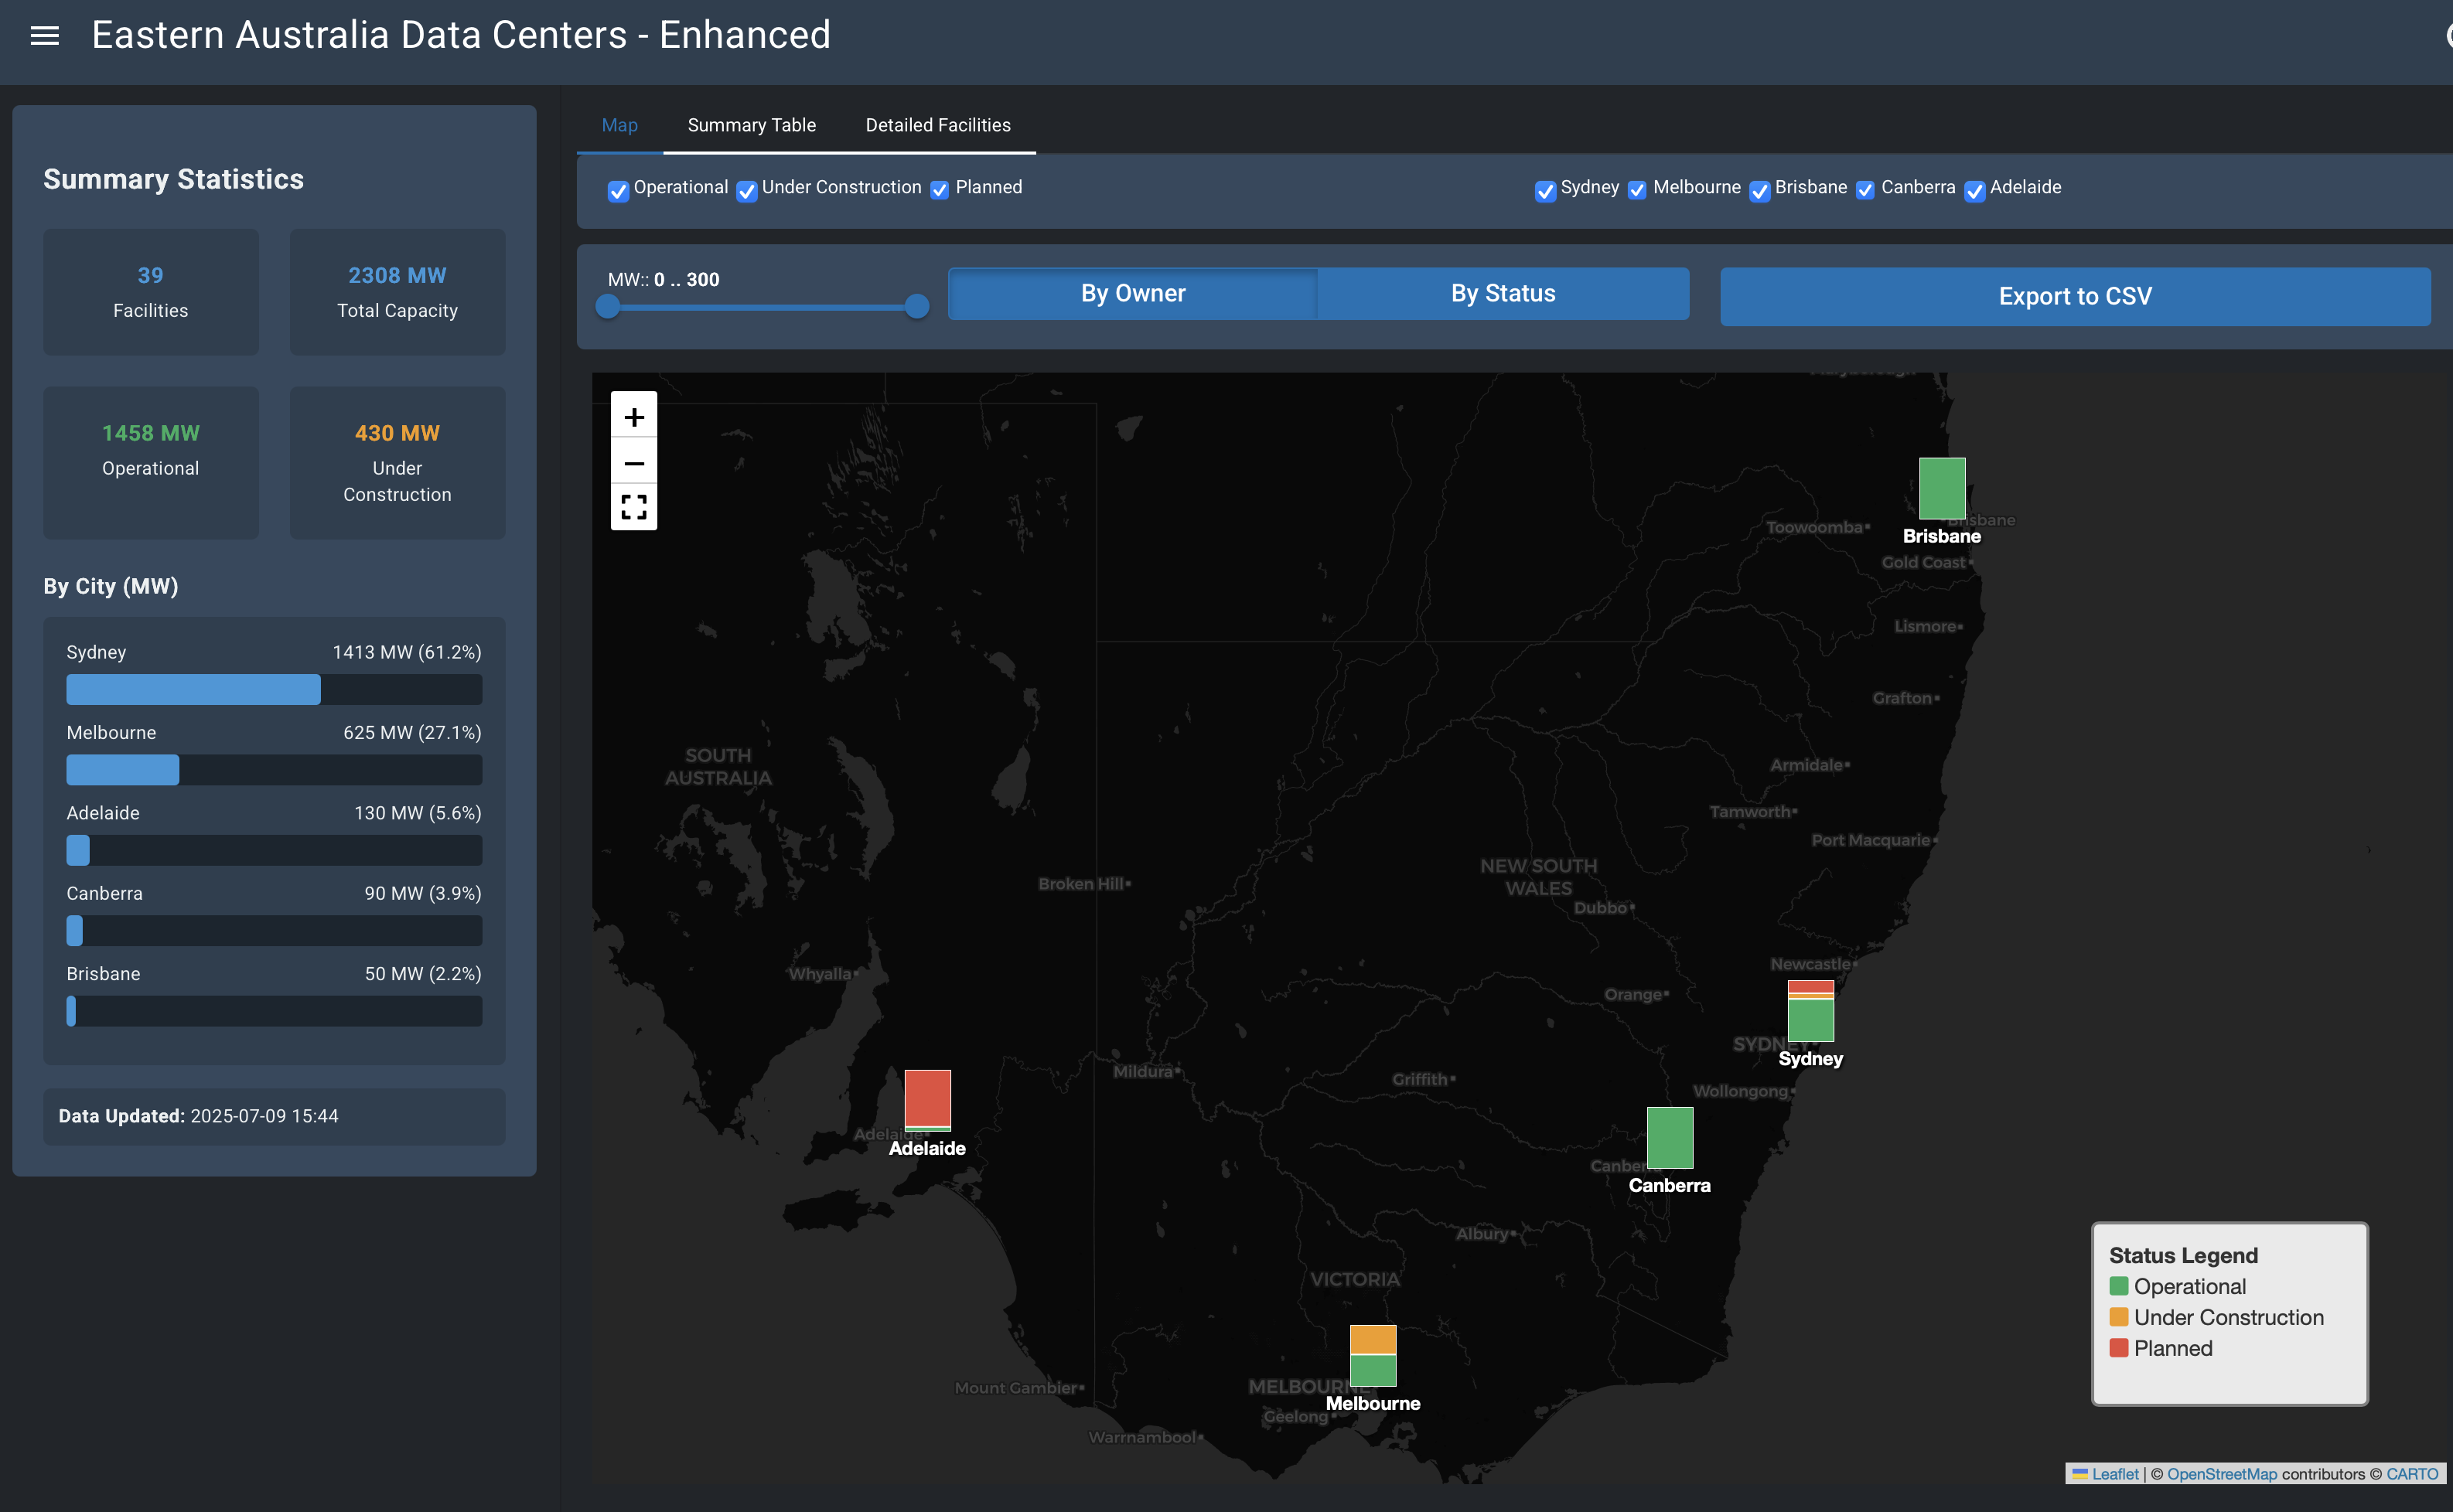Switch to the Summary Table tab
The height and width of the screenshot is (1512, 2453).
tap(752, 125)
